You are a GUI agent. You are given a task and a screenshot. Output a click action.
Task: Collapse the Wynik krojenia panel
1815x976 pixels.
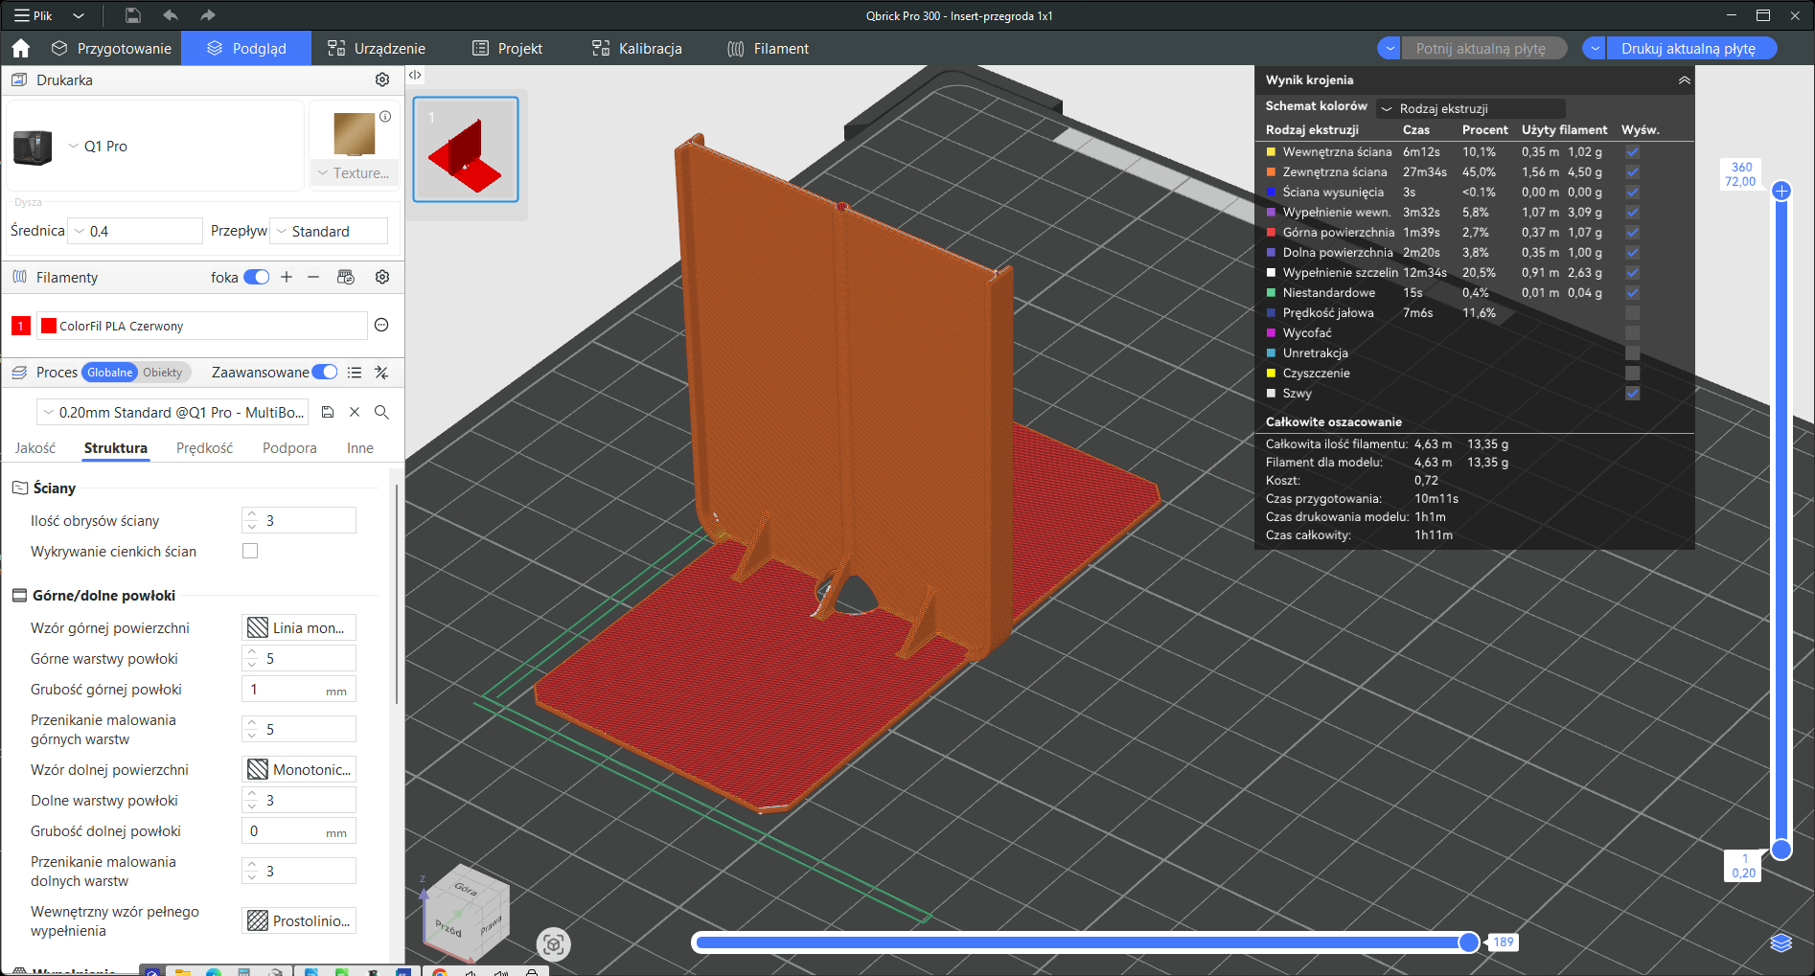tap(1684, 79)
